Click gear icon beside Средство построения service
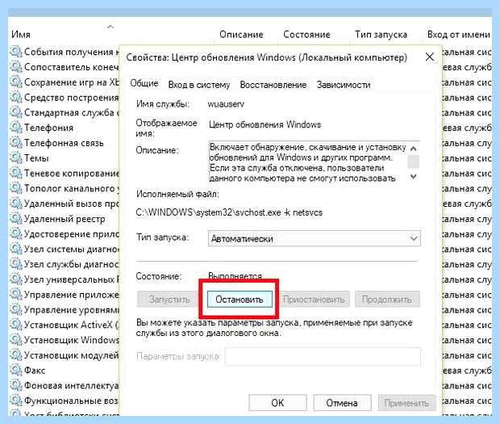The image size is (500, 424). pyautogui.click(x=16, y=97)
